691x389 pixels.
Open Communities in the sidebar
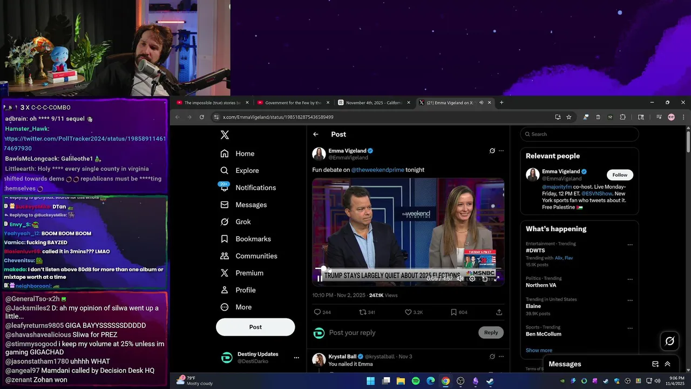(249, 256)
